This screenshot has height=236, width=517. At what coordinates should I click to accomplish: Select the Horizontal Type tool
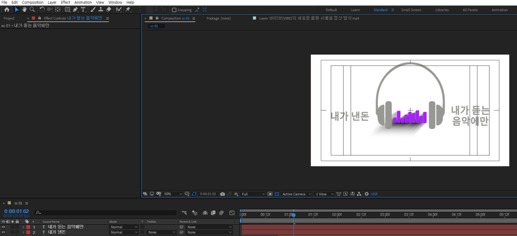point(83,10)
